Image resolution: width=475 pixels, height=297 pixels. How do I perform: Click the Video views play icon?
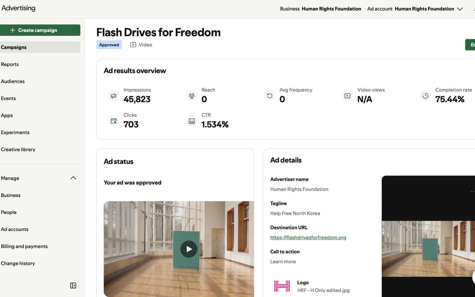[347, 96]
